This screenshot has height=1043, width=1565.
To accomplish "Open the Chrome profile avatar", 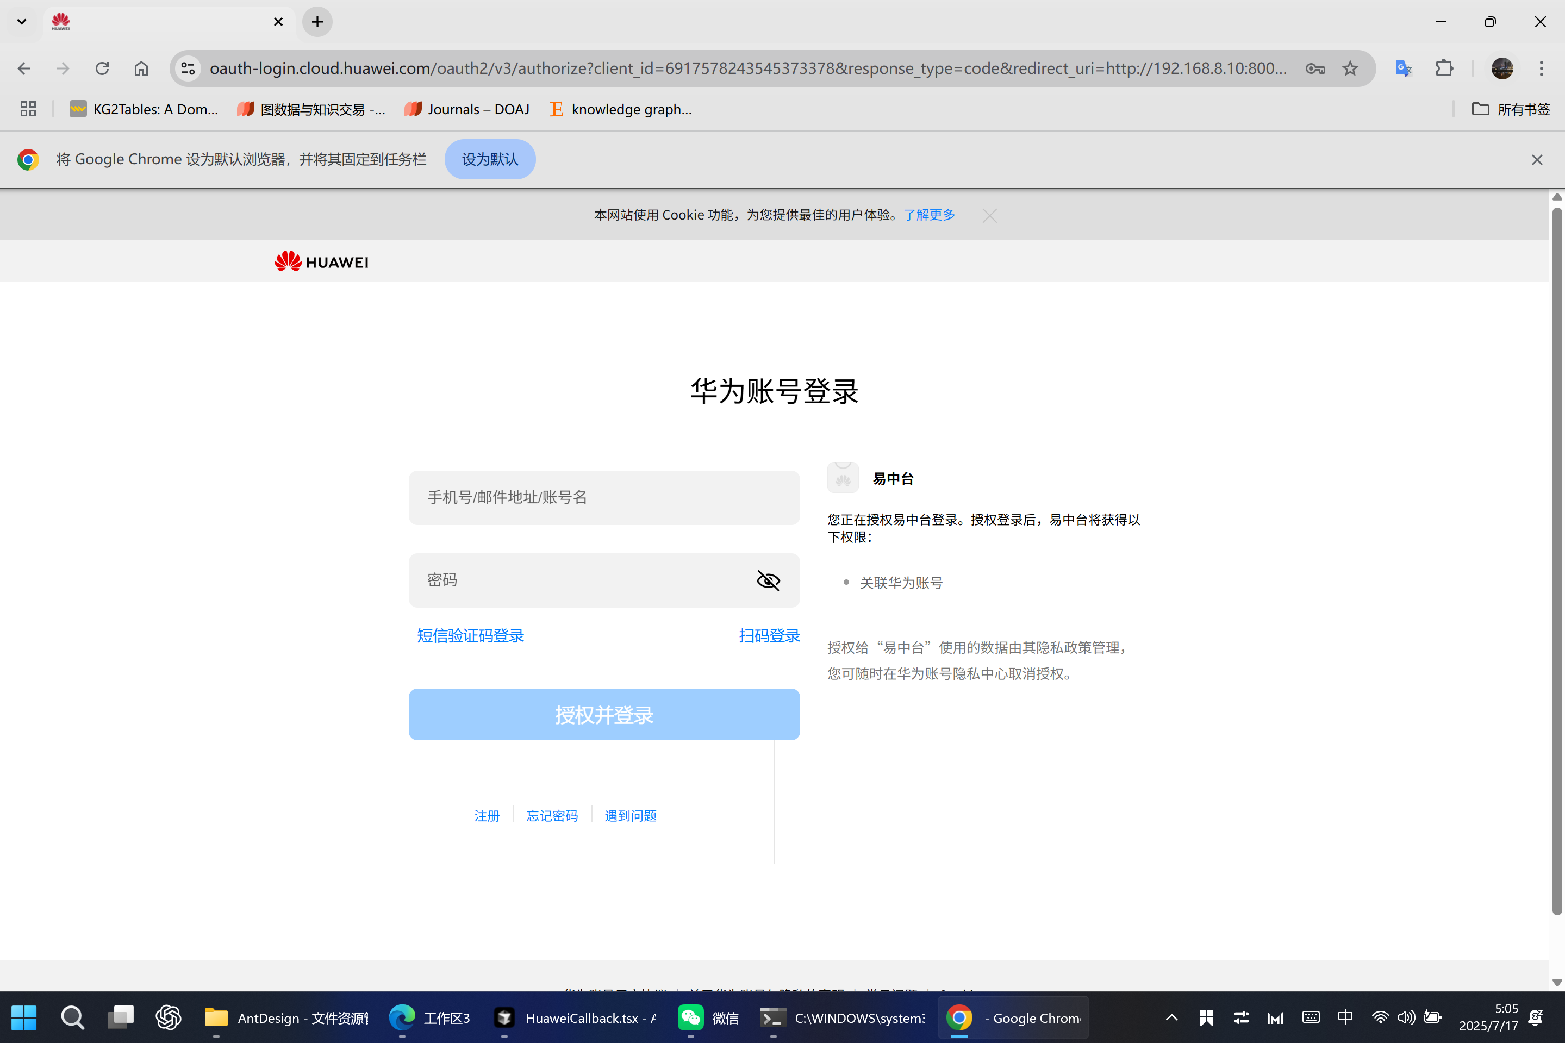I will point(1502,68).
